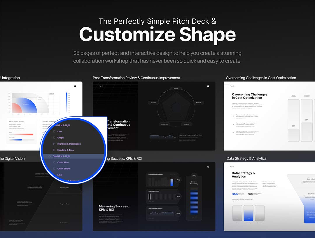
Task: Click the frame icon beside Chart After
Action: tap(54, 162)
